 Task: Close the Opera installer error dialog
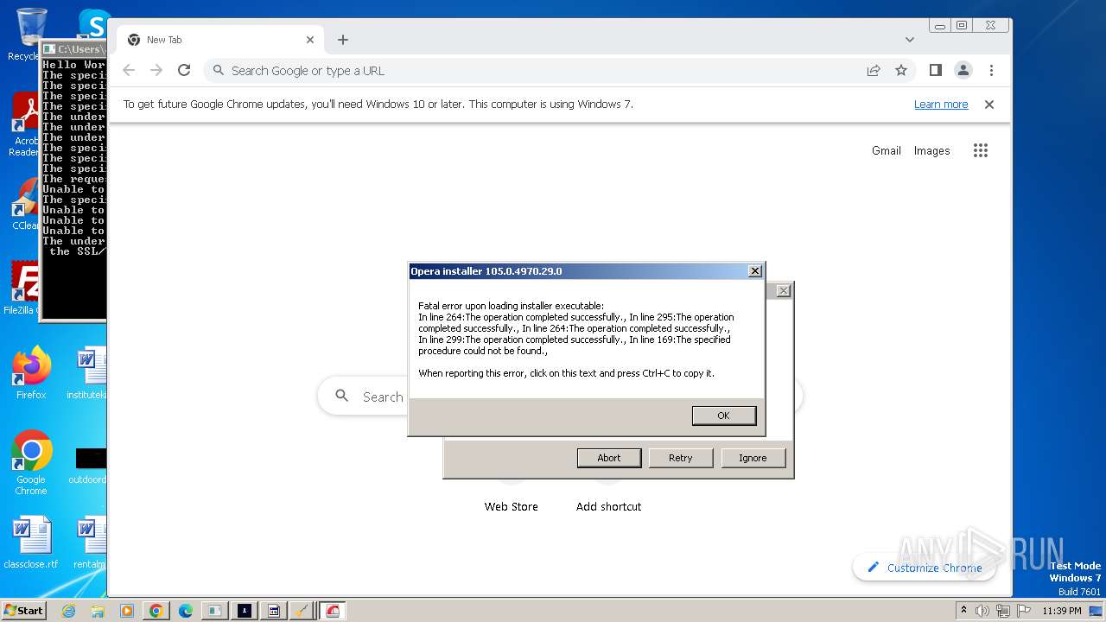click(x=754, y=271)
